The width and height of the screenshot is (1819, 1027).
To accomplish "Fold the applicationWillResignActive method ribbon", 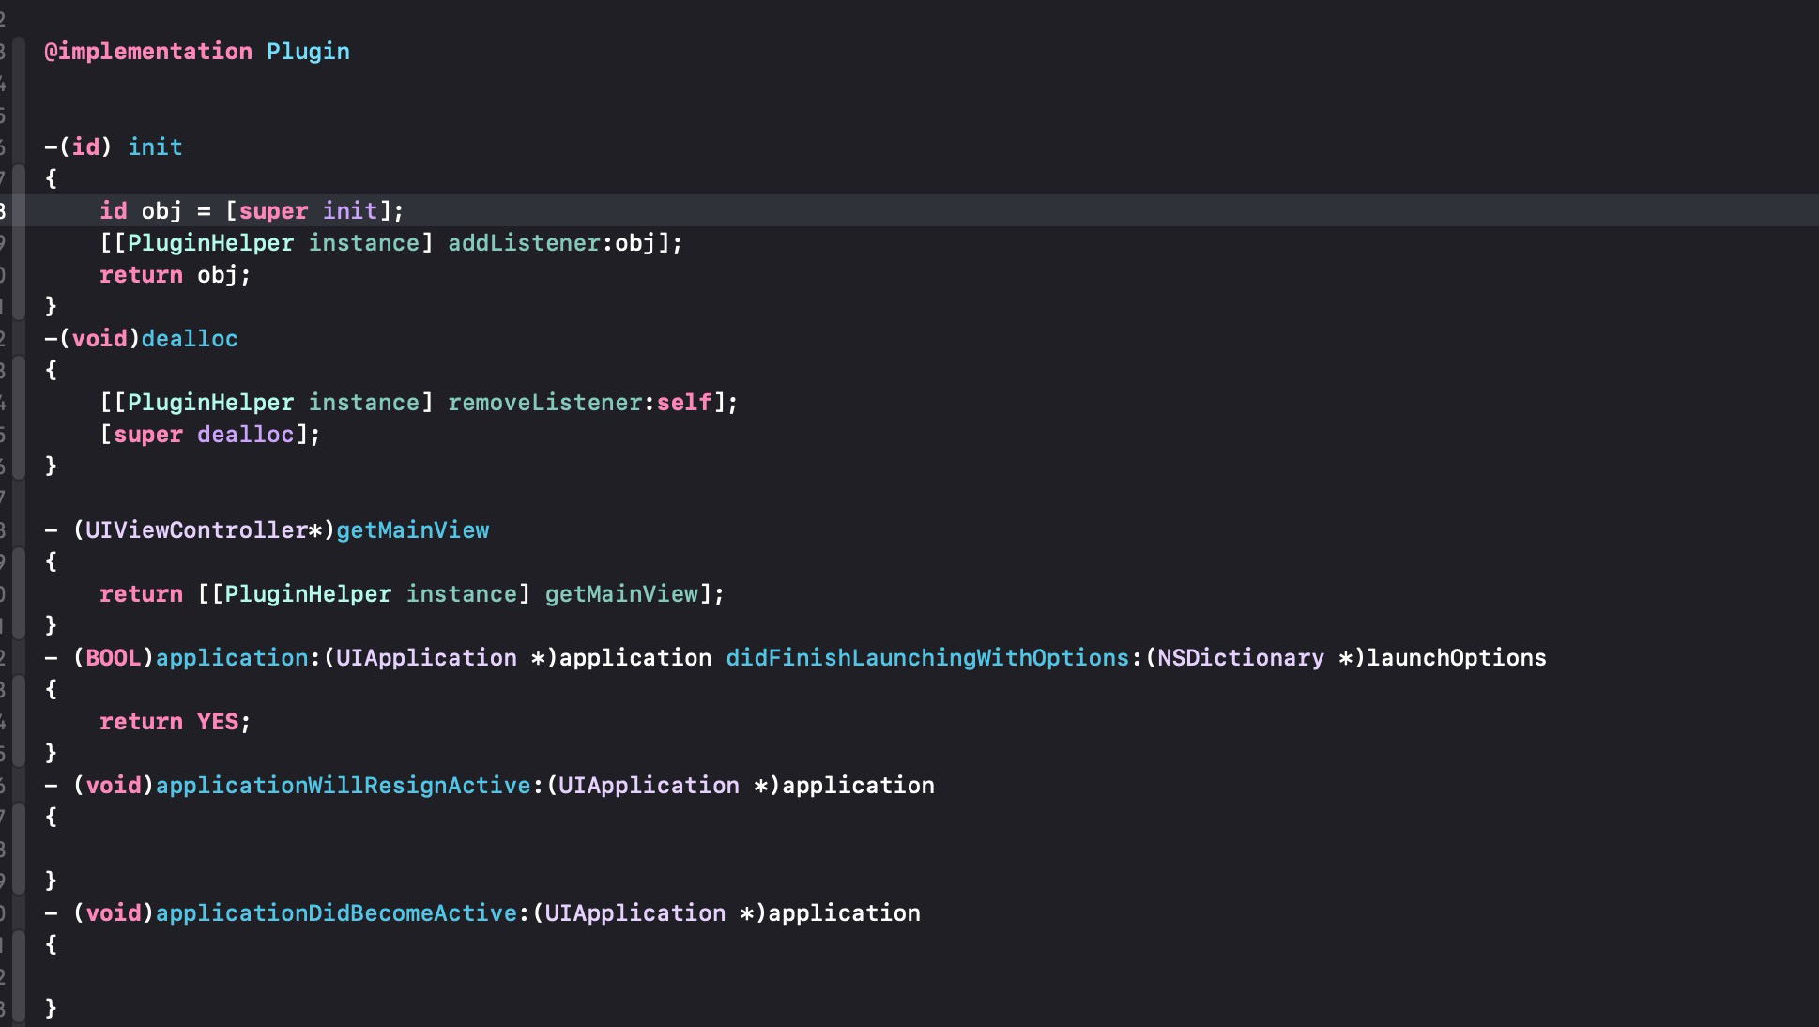I will coord(19,848).
